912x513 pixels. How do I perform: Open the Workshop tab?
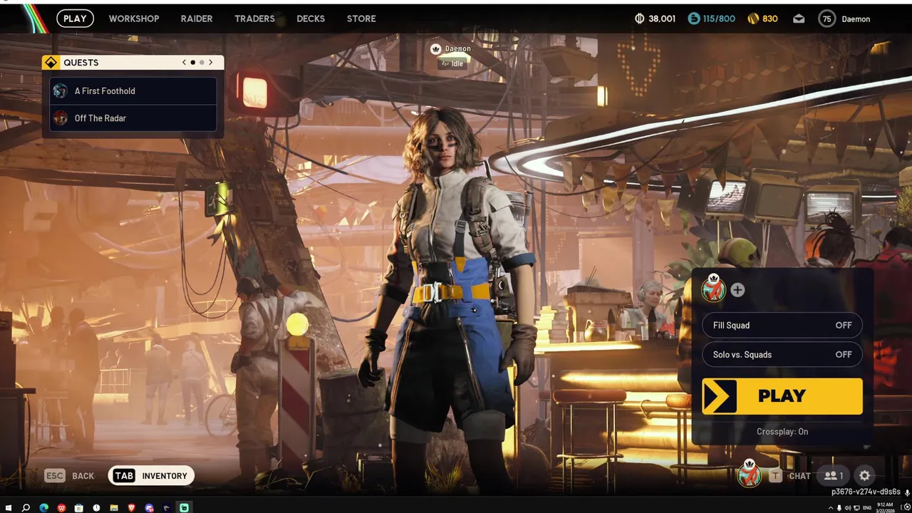pyautogui.click(x=134, y=19)
